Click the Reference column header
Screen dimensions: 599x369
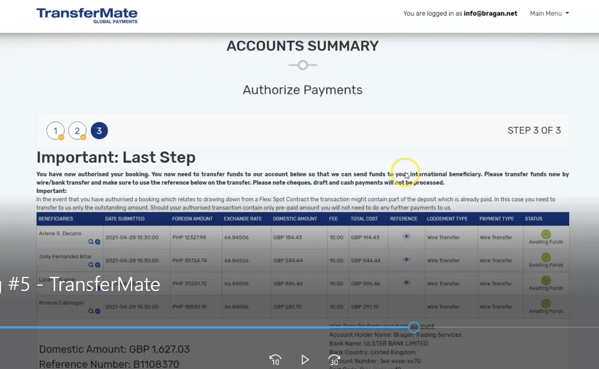[x=403, y=219]
